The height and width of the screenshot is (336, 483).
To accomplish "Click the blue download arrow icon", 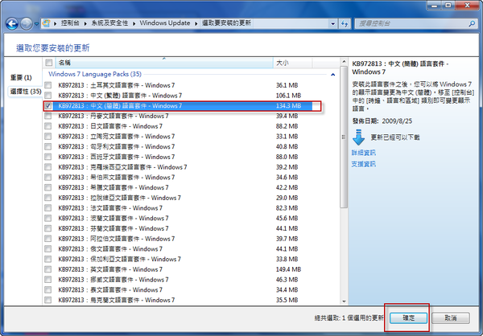I will (x=358, y=137).
